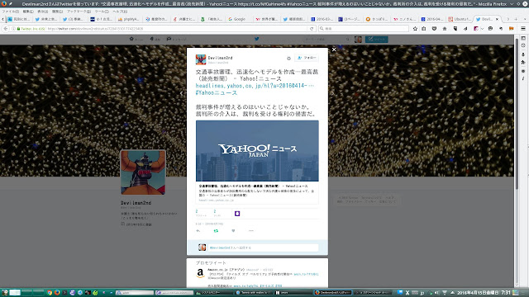Image resolution: width=529 pixels, height=297 pixels.
Task: Open the Firefox bookmarks list icon
Action: click(424, 29)
